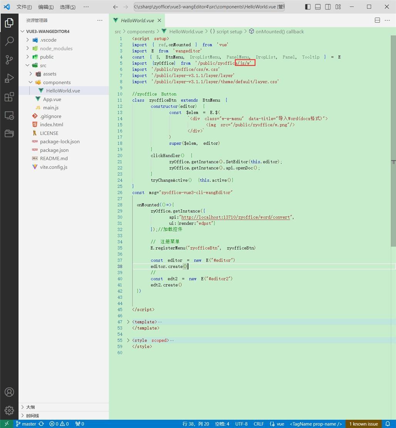Open the errors and warnings panel from status bar

59,423
